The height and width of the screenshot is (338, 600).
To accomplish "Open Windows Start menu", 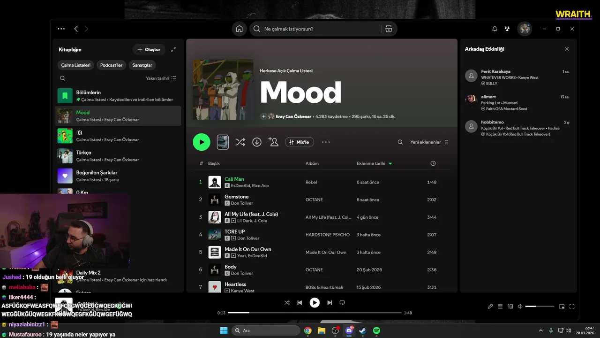I will 224,330.
